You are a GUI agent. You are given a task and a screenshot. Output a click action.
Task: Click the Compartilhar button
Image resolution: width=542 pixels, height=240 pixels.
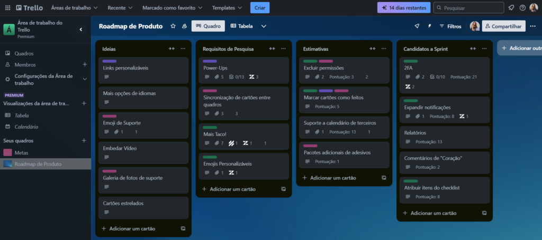tap(504, 26)
